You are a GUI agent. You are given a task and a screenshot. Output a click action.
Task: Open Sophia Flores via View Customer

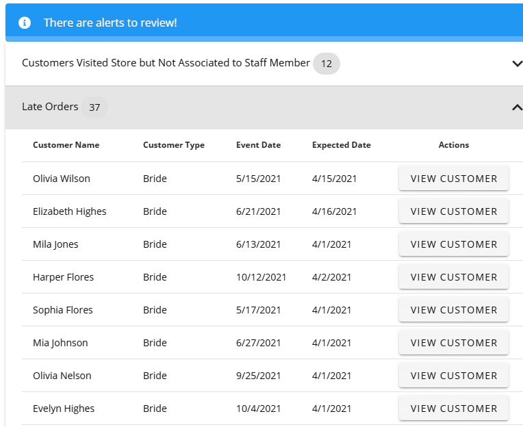click(453, 310)
